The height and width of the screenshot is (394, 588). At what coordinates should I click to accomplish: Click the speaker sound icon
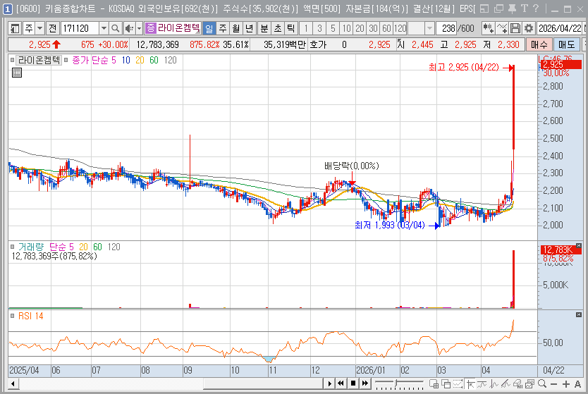pyautogui.click(x=129, y=28)
